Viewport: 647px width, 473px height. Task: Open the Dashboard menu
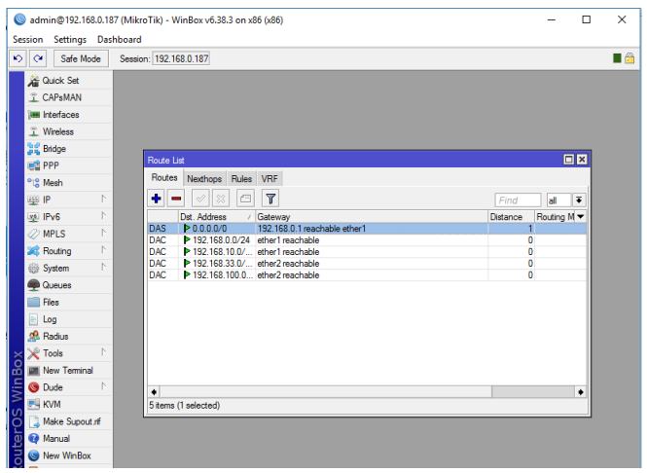point(120,40)
